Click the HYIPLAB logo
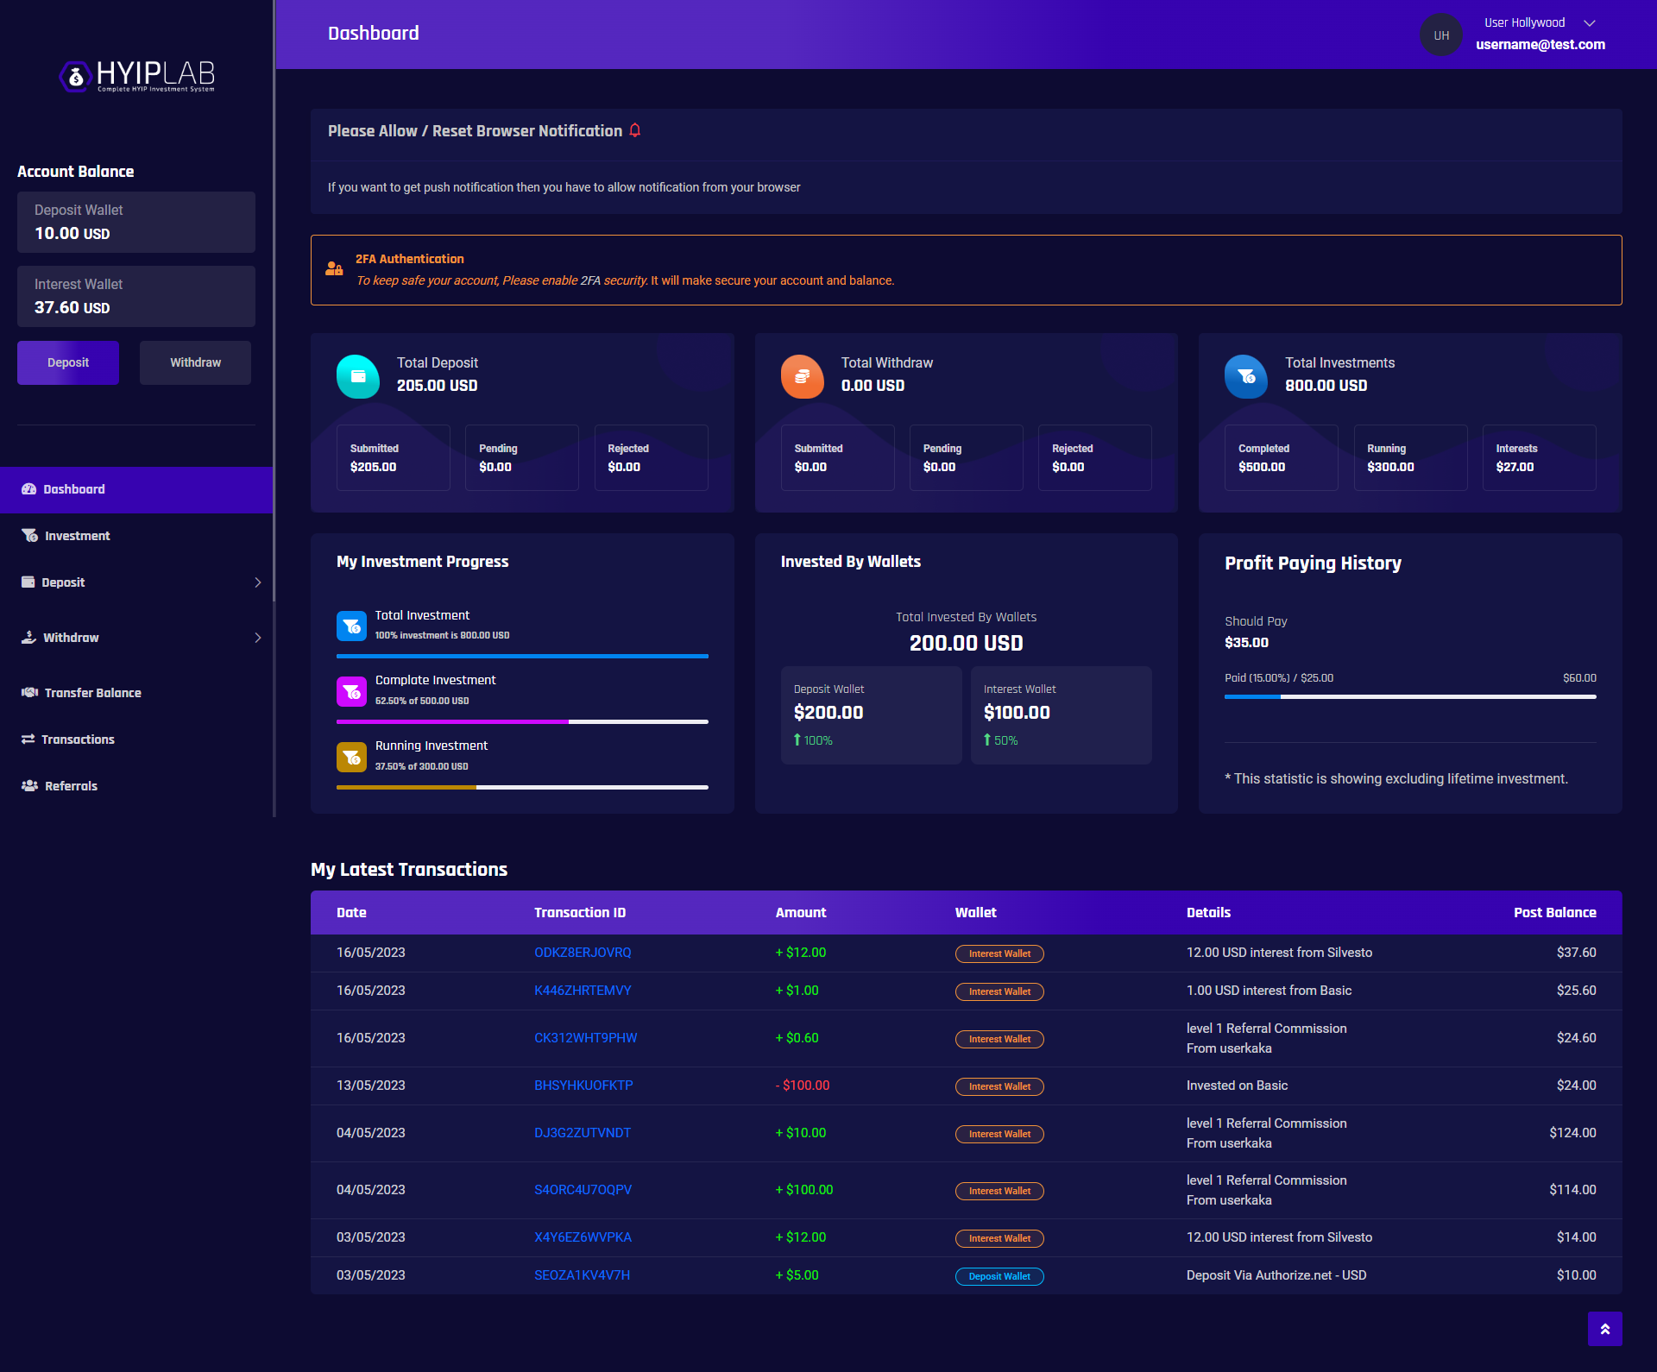The height and width of the screenshot is (1372, 1657). coord(136,76)
